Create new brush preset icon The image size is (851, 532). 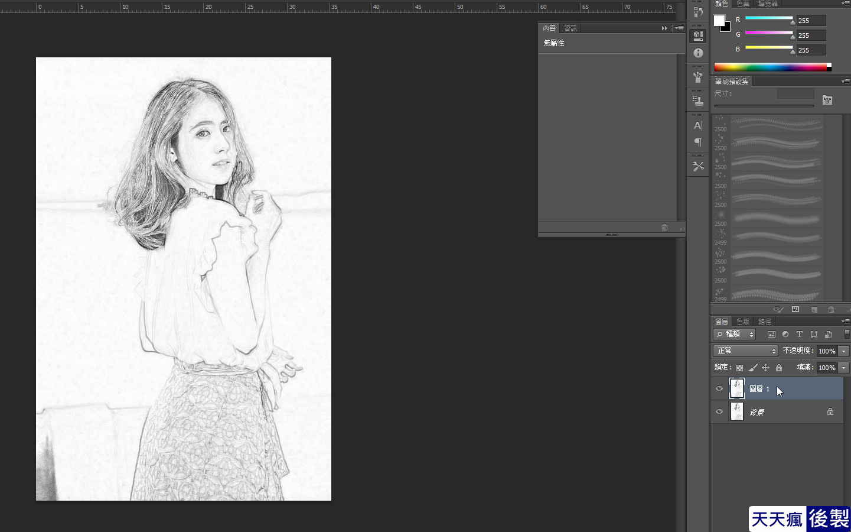click(814, 310)
